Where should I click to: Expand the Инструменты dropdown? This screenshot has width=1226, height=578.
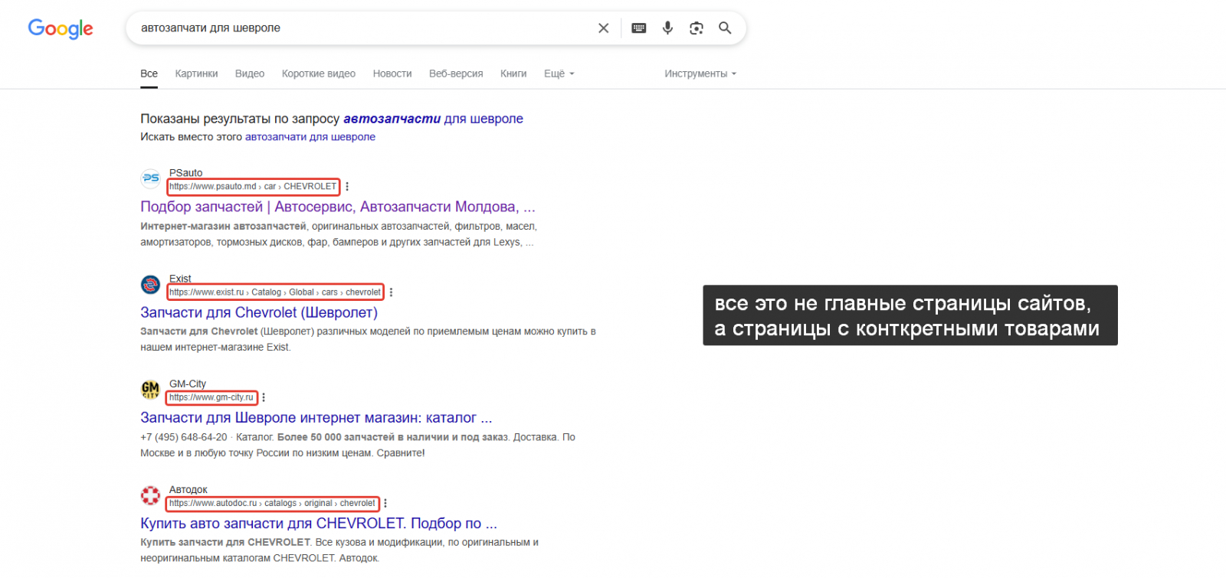click(700, 73)
